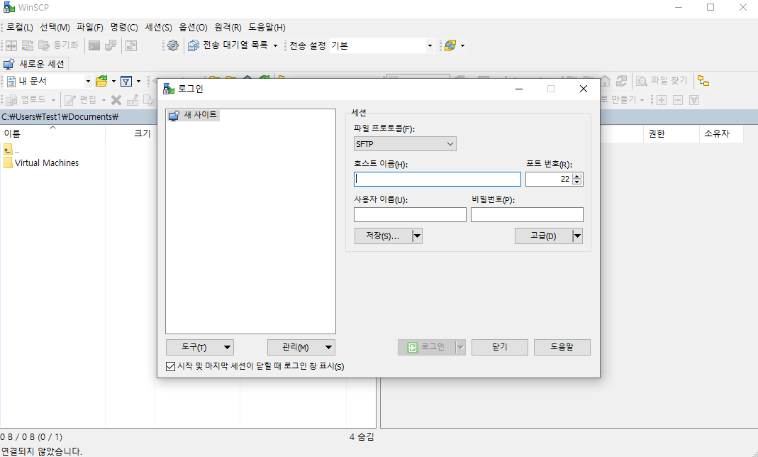Click the 비밀번호 password field

click(527, 215)
